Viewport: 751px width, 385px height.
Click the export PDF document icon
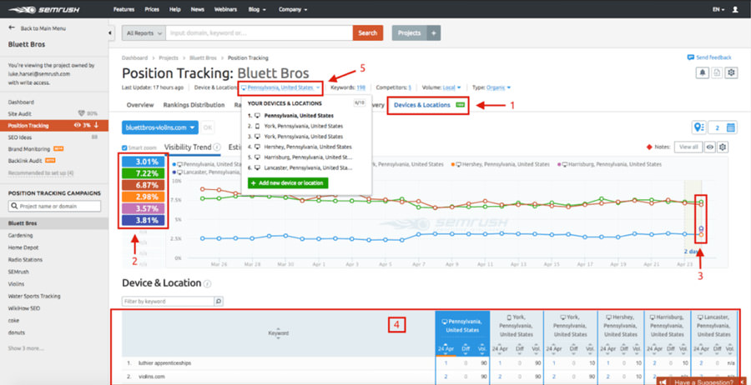716,72
